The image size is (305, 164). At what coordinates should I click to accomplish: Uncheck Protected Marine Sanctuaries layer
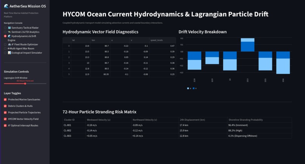tap(5, 100)
